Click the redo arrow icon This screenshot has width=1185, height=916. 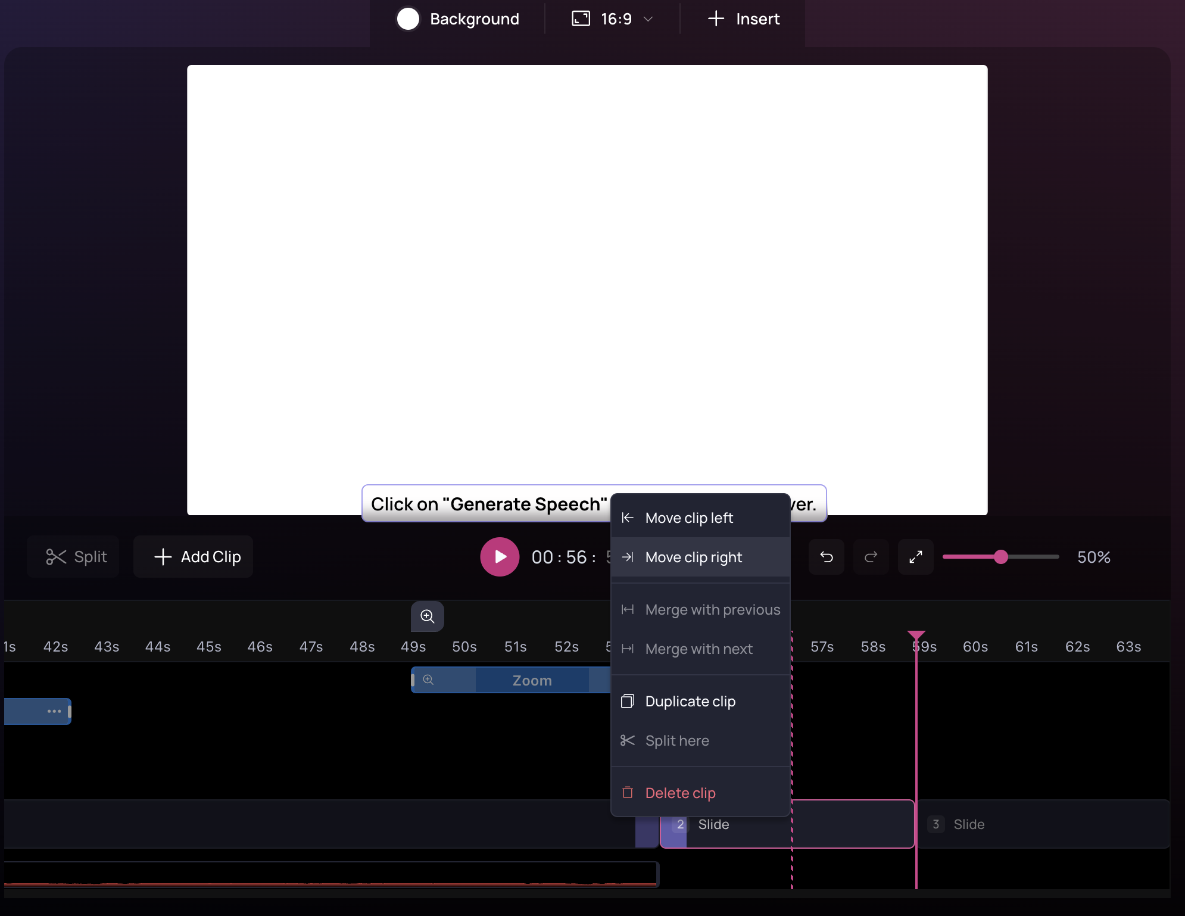[871, 557]
